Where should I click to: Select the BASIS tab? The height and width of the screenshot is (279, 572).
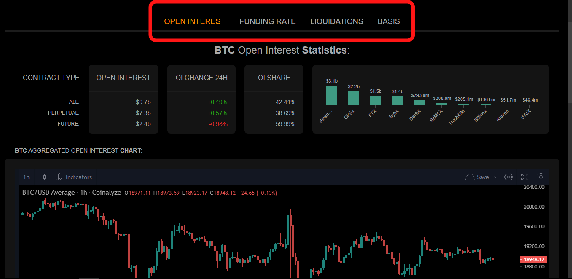388,21
